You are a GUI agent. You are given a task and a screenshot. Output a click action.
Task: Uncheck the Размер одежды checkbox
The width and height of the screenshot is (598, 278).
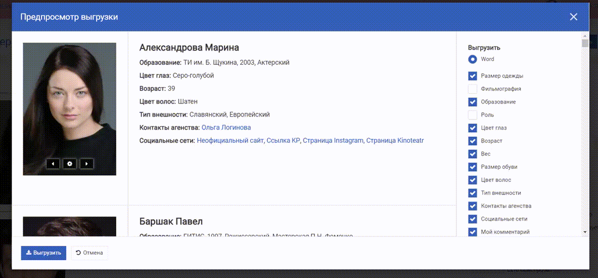pyautogui.click(x=472, y=76)
